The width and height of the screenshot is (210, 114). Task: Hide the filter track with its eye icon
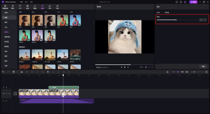point(7,87)
